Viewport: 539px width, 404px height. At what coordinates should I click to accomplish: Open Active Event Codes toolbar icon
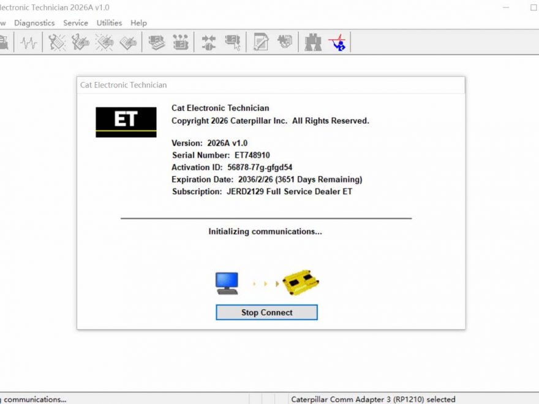coord(104,43)
